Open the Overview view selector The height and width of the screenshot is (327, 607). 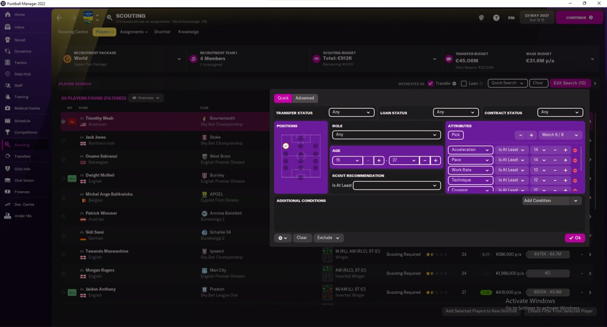pyautogui.click(x=146, y=98)
